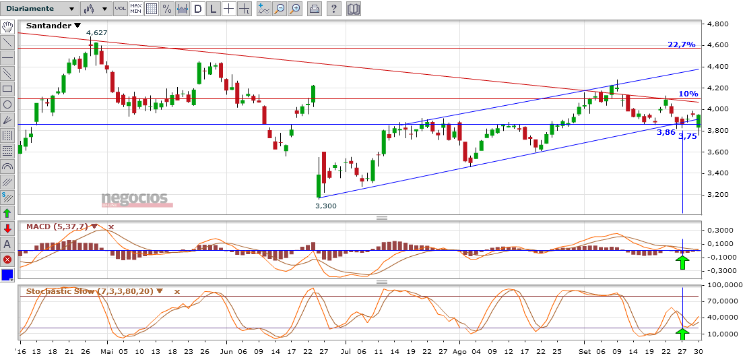Click the 3,86 price annotation
Viewport: 745px width, 360px height.
tap(666, 133)
